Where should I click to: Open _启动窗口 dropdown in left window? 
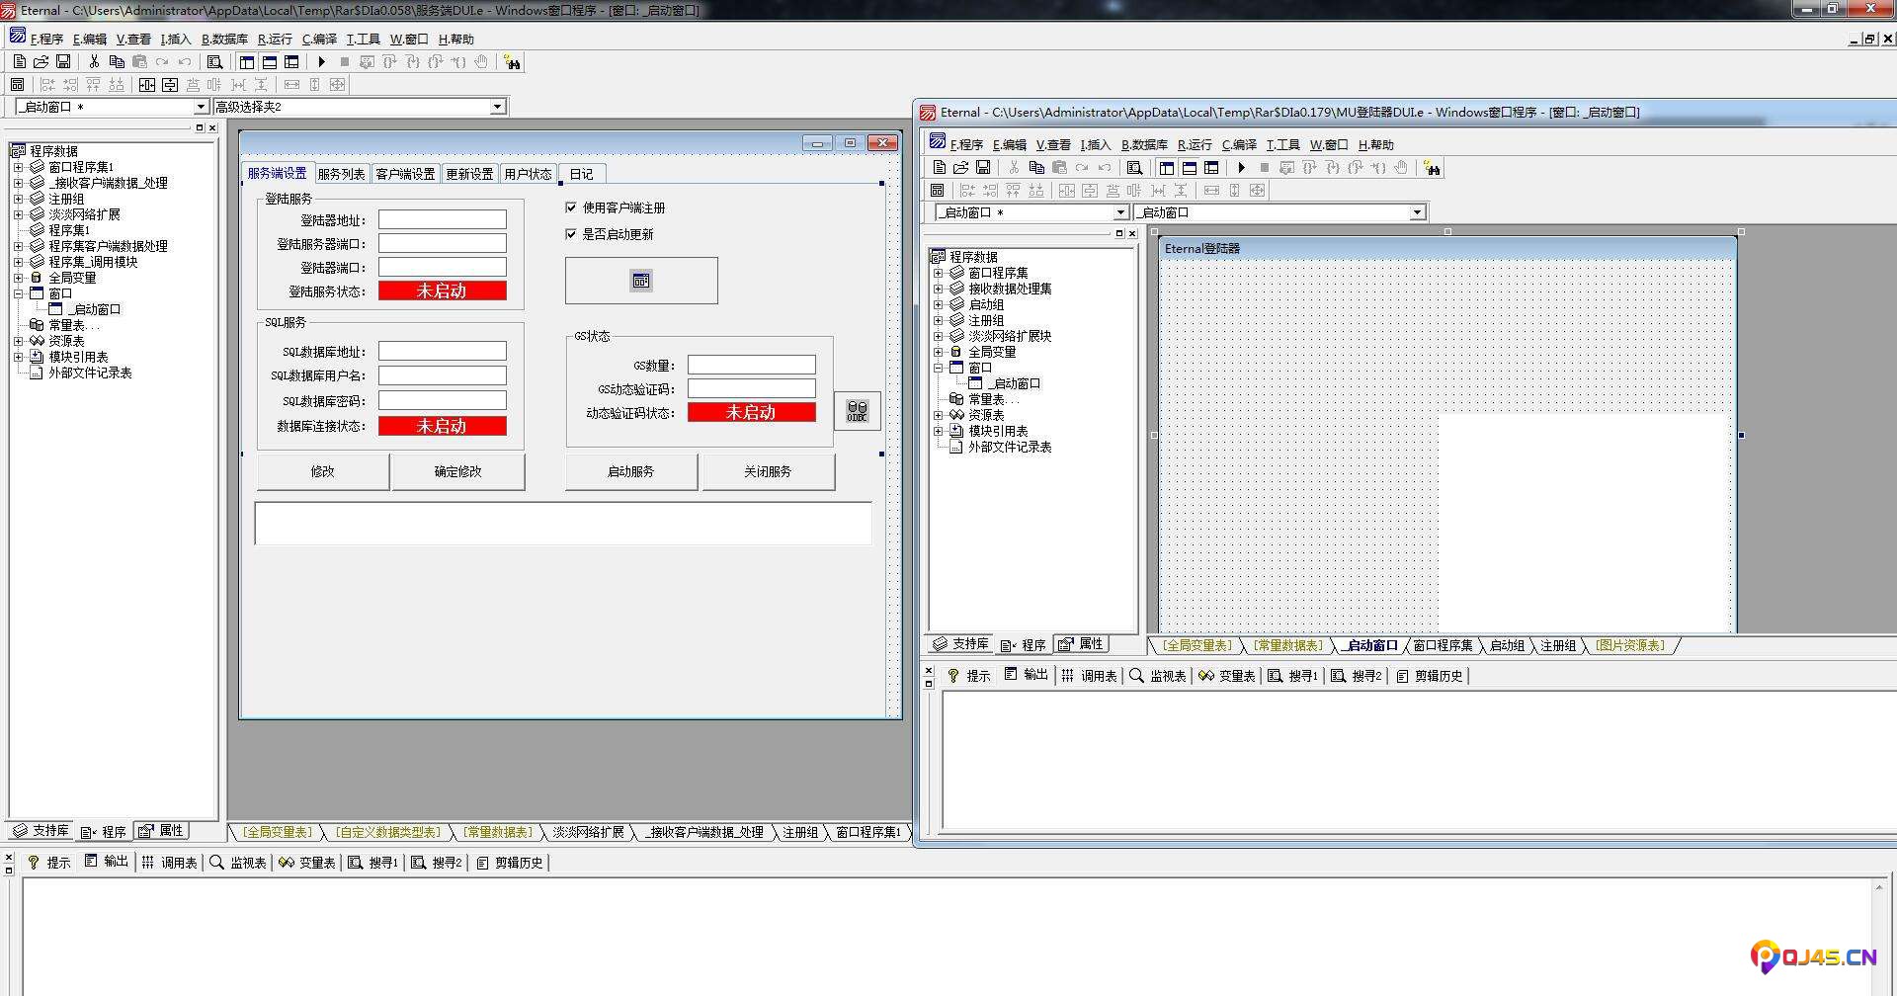pos(201,107)
